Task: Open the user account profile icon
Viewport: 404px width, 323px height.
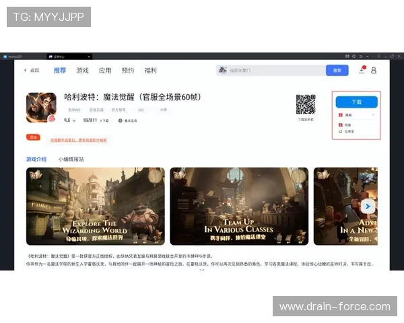Action: coord(374,70)
